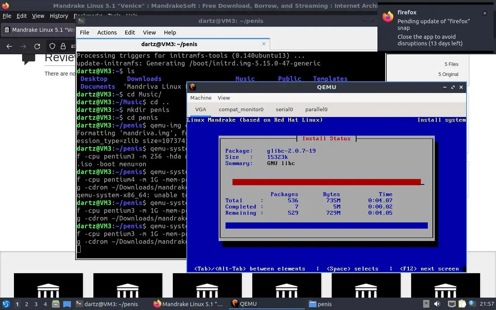The image size is (496, 310).
Task: Click the red package progress bar
Action: pos(326,182)
